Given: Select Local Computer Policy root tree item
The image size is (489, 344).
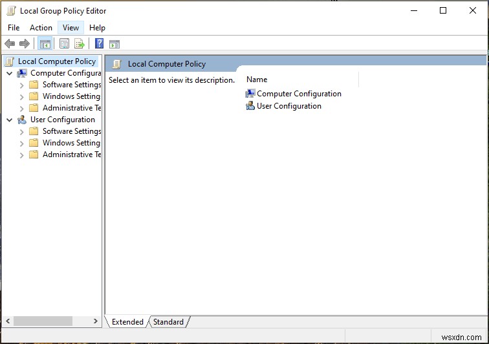Looking at the screenshot, I should point(57,61).
